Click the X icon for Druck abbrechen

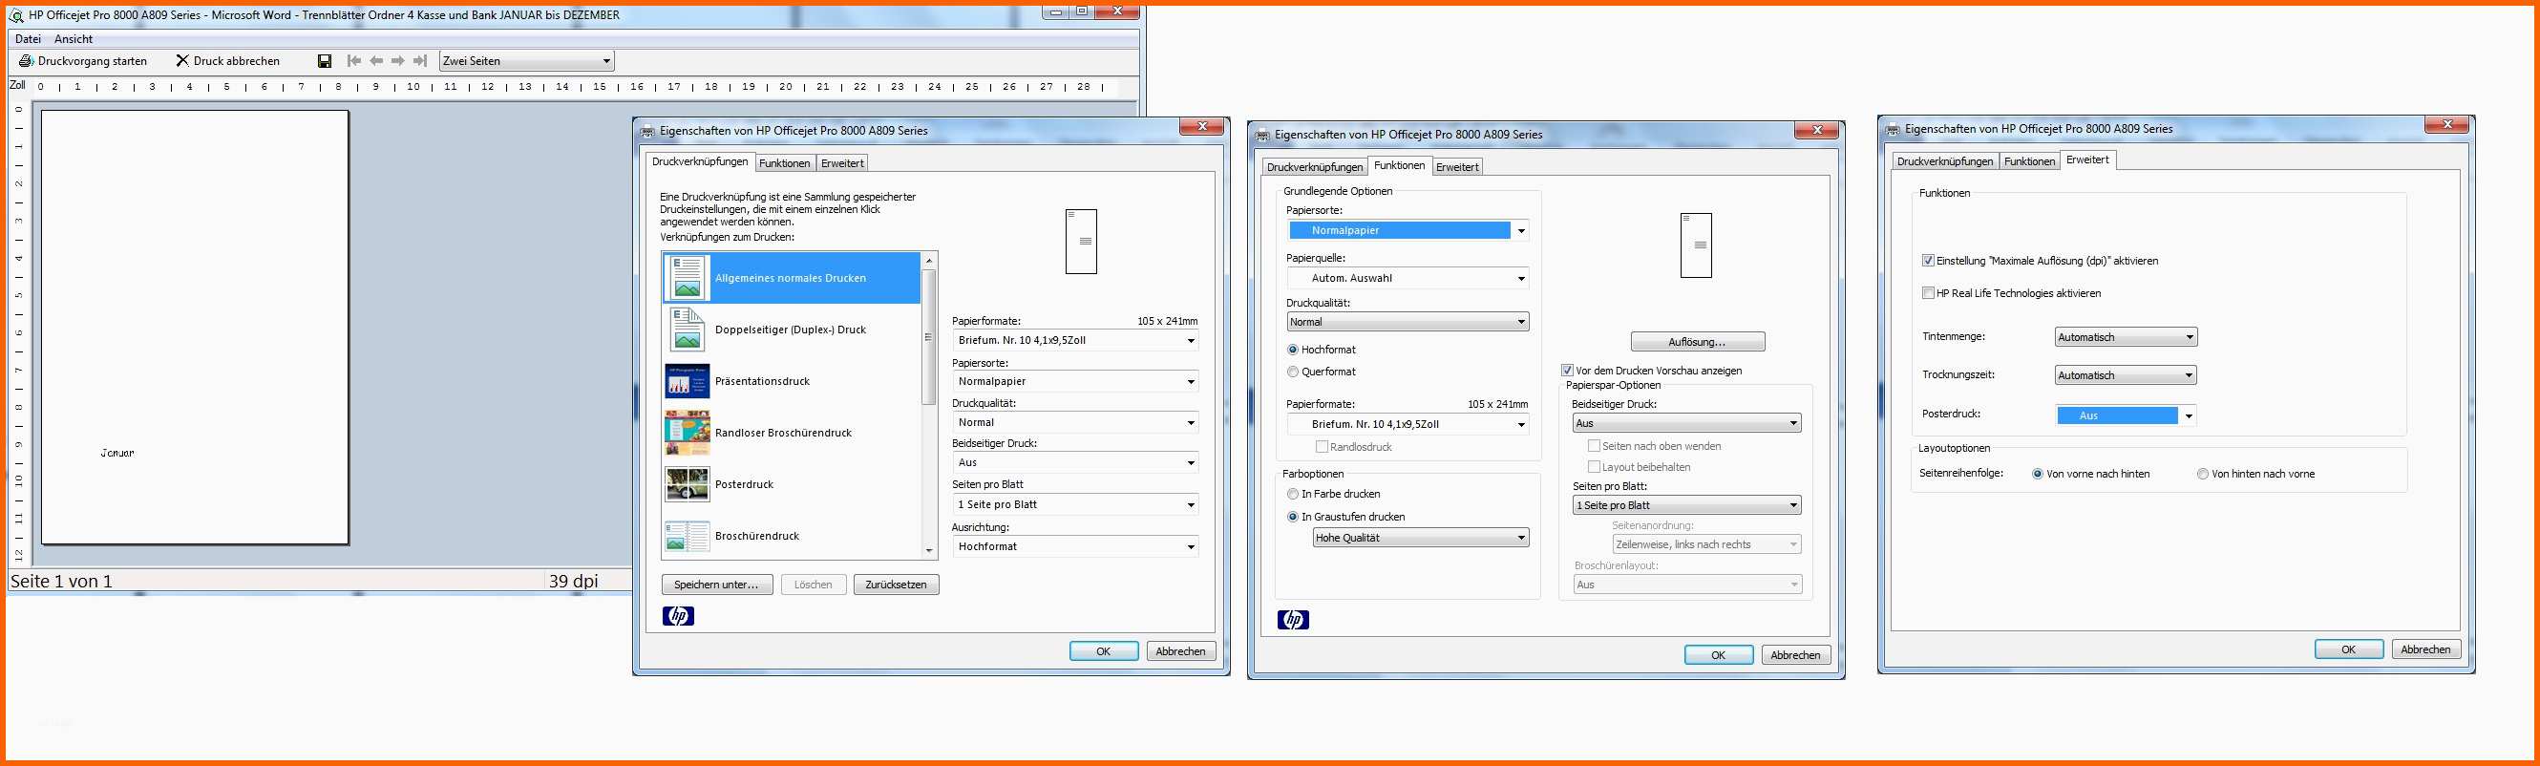pos(182,61)
